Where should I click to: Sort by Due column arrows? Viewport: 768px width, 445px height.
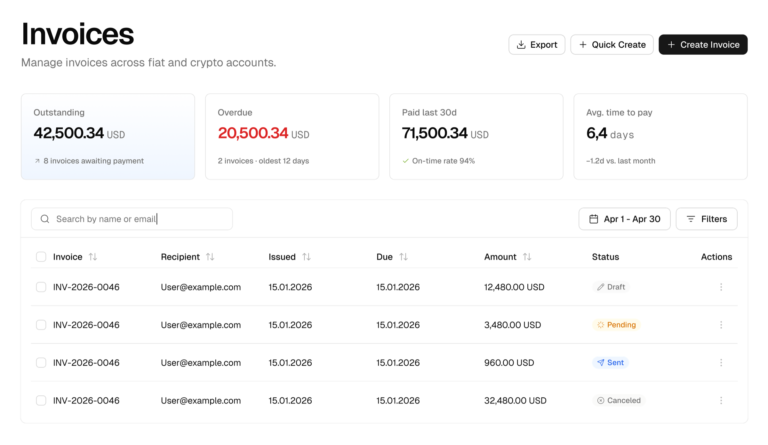(x=403, y=257)
